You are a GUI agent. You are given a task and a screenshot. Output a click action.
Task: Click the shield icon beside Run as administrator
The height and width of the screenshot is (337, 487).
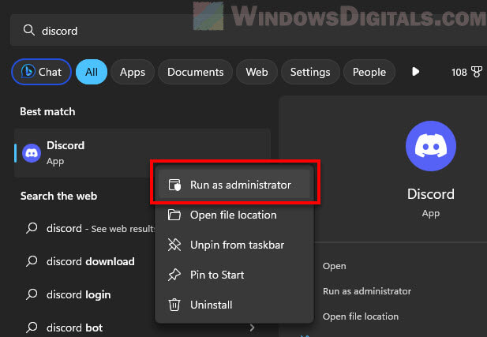pos(174,185)
